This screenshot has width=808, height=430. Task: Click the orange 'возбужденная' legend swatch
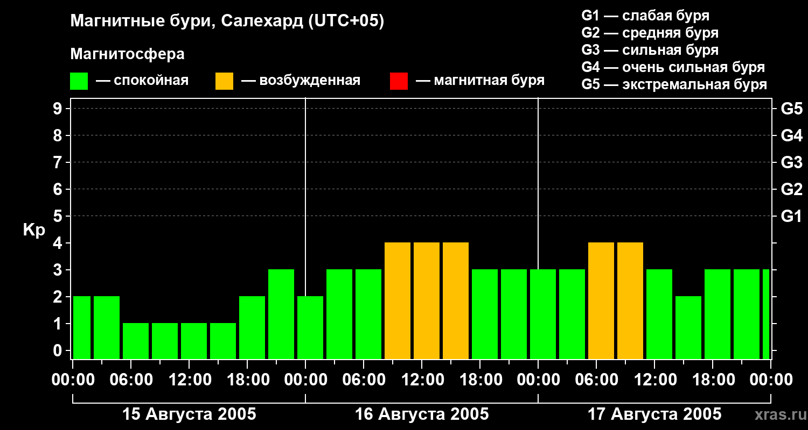pos(224,81)
